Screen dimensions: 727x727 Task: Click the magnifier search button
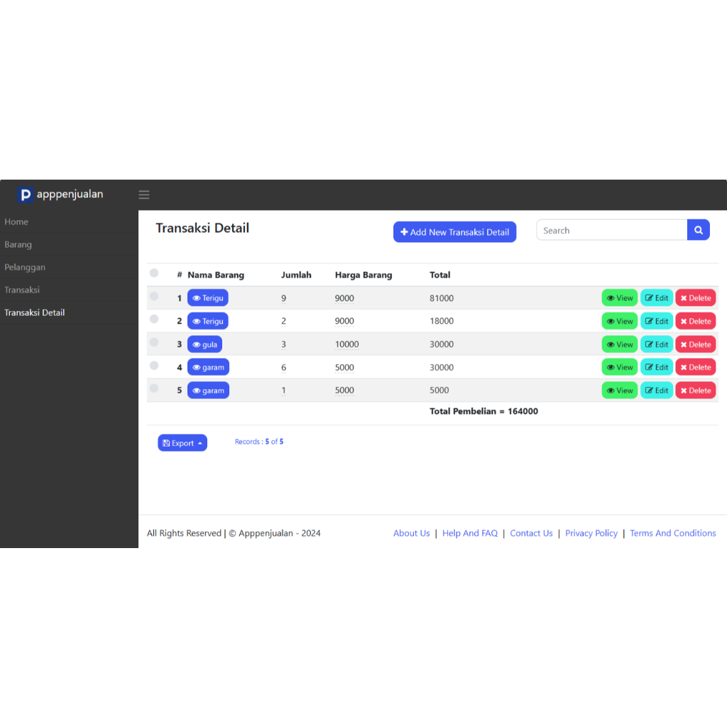[x=698, y=230]
